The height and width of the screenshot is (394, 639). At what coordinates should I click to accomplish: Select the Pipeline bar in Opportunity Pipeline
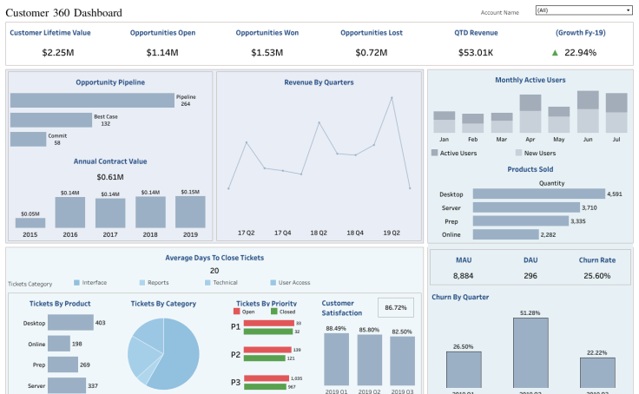click(x=92, y=101)
